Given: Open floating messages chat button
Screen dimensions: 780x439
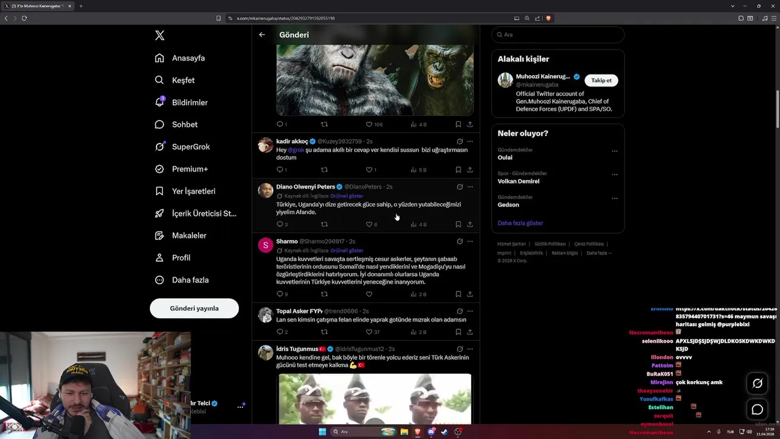Looking at the screenshot, I should [x=757, y=409].
